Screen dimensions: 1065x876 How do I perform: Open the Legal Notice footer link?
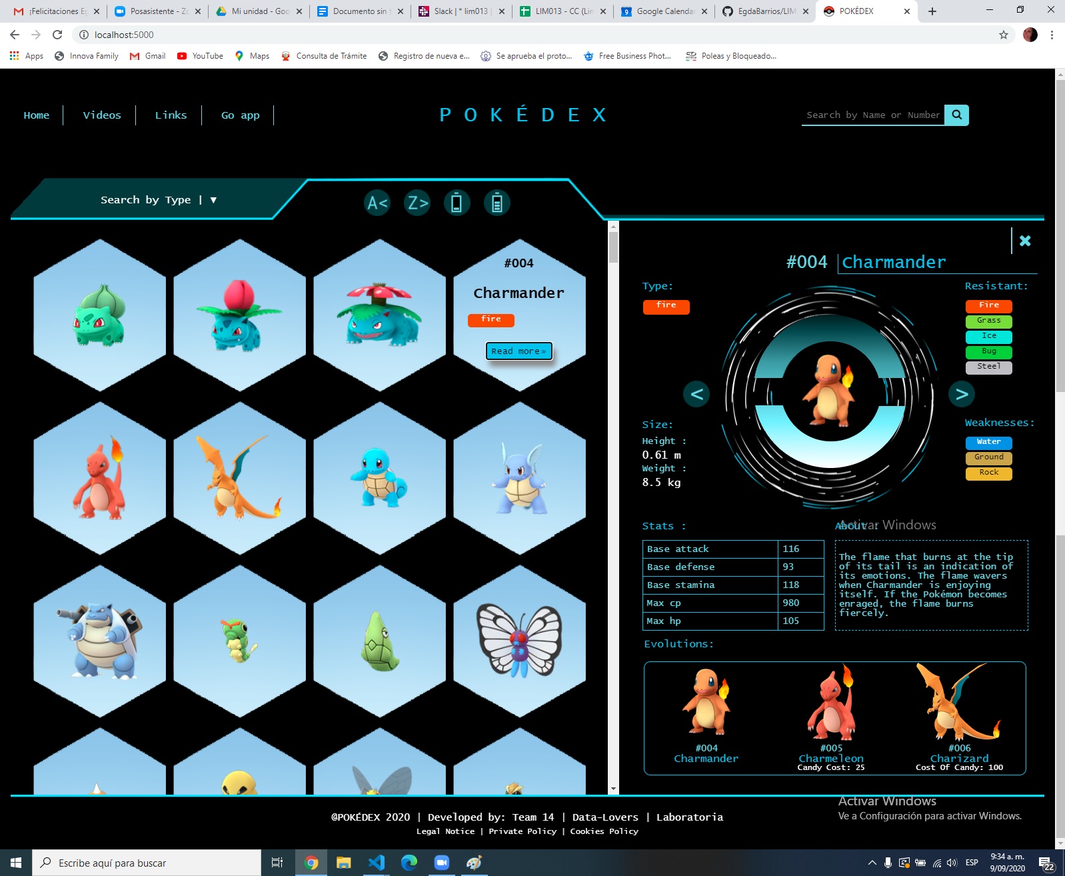pyautogui.click(x=446, y=831)
